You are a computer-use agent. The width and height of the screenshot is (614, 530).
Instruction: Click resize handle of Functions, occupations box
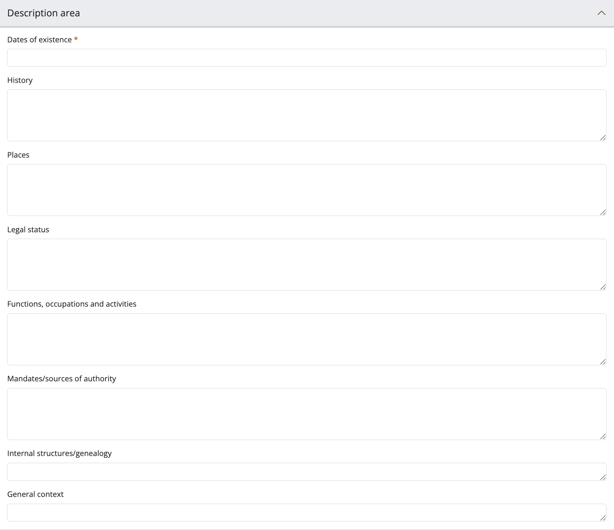603,362
